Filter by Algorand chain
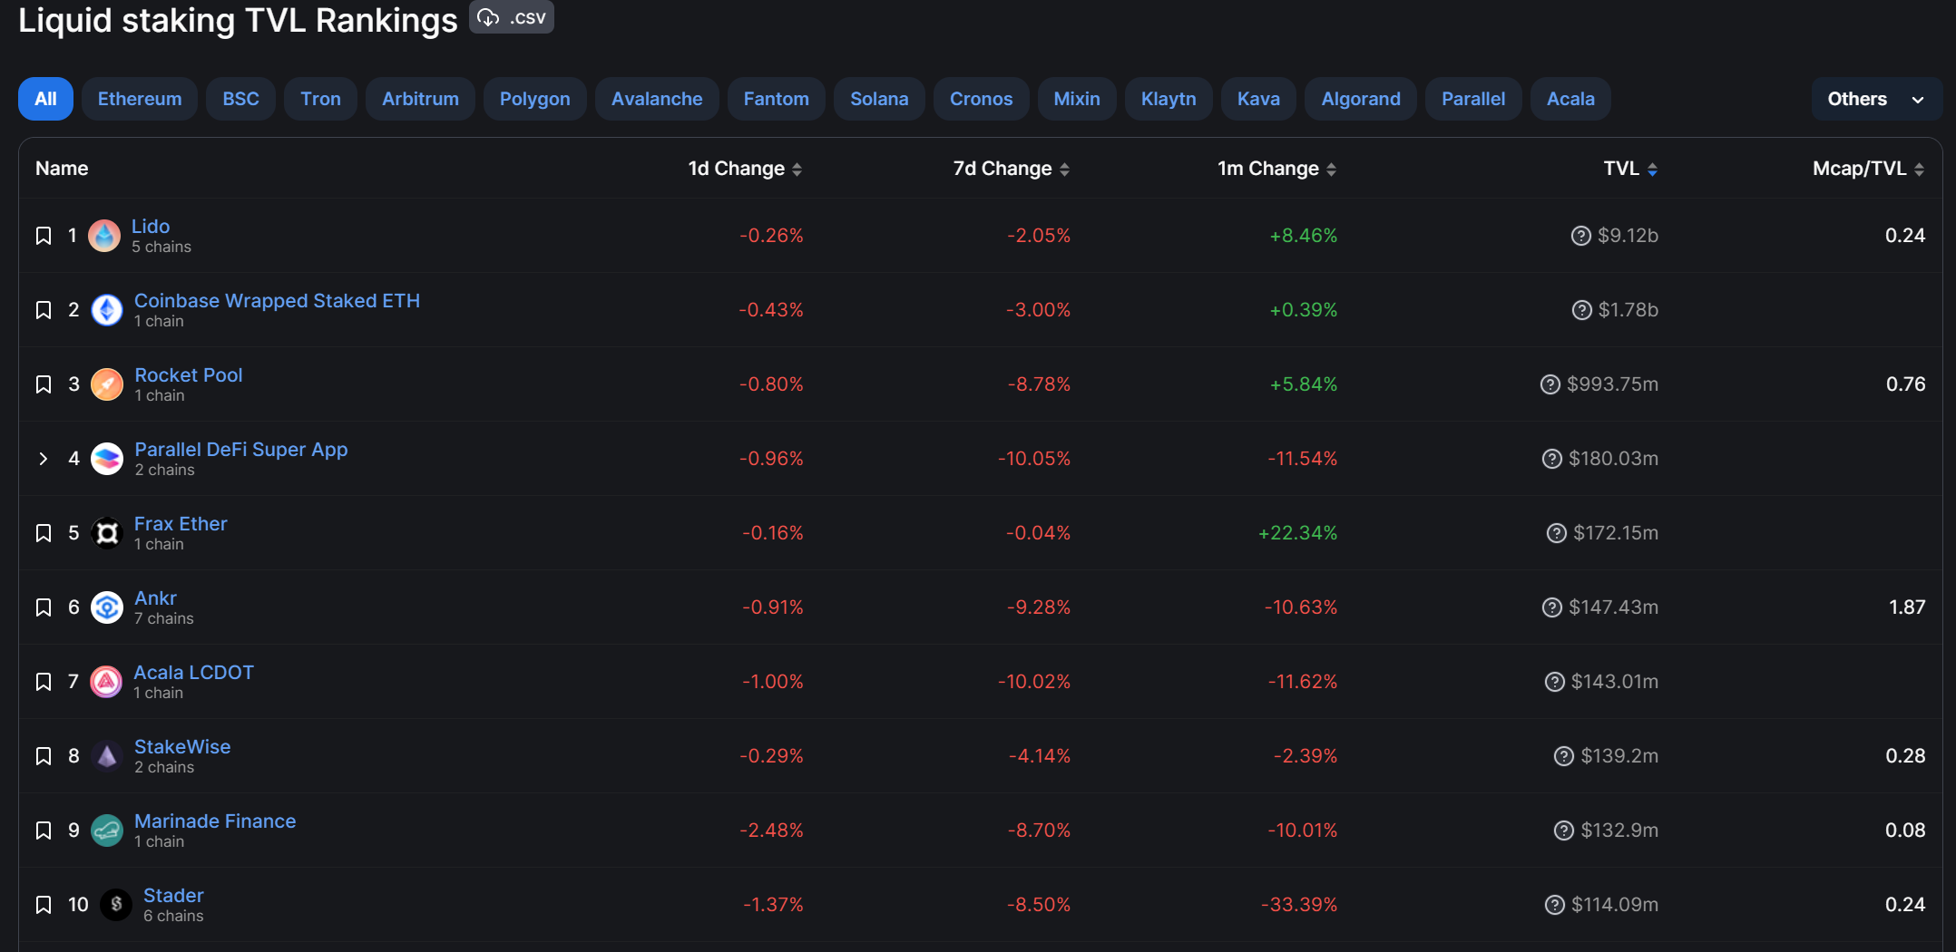The image size is (1956, 952). [1361, 99]
